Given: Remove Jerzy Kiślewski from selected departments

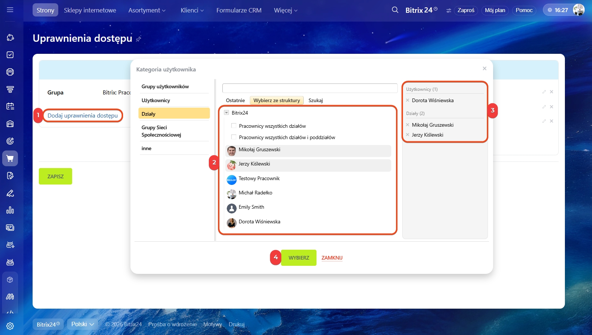Looking at the screenshot, I should (407, 135).
